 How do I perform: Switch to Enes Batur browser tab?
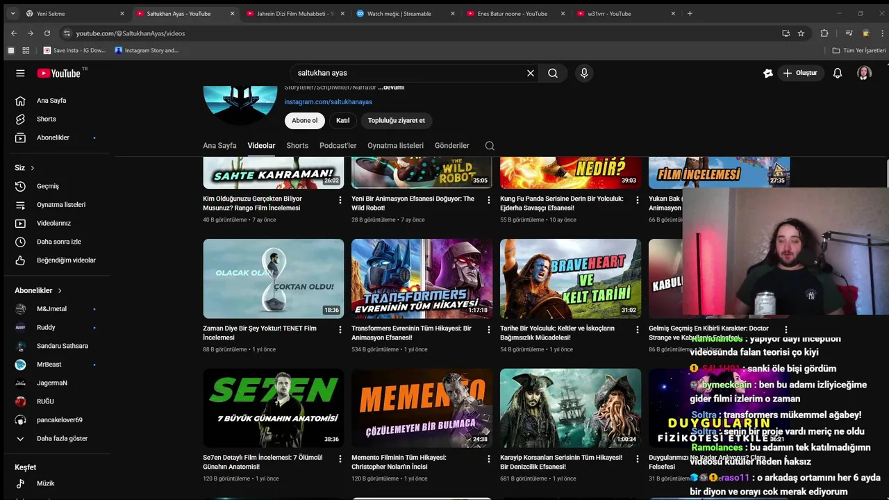tap(513, 13)
